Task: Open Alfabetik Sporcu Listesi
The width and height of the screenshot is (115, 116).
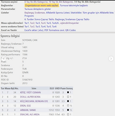Action: pyautogui.click(x=58, y=13)
